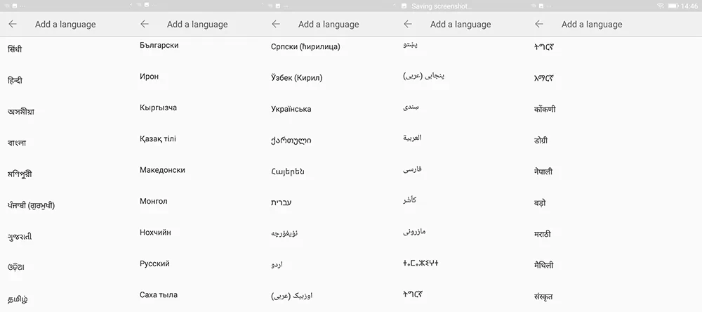The image size is (702, 312).
Task: Select עברית language option
Action: 281,202
